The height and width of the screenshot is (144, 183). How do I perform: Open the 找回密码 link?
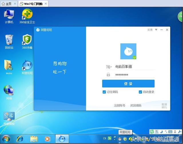136,106
